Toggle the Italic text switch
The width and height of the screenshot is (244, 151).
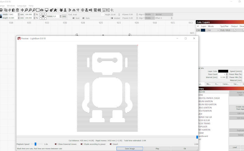point(84,18)
